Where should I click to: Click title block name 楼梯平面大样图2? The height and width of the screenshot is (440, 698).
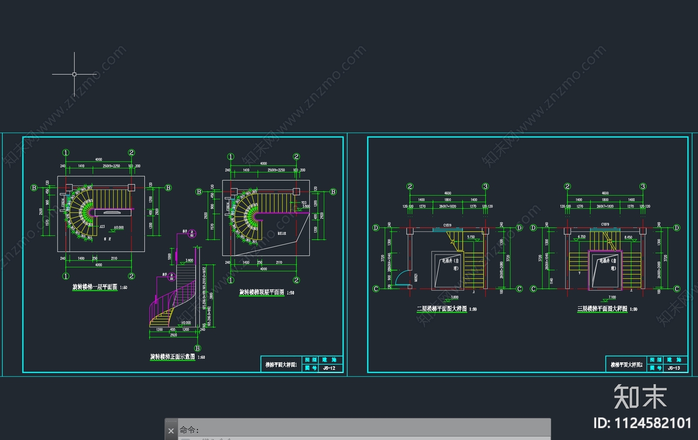(626, 365)
